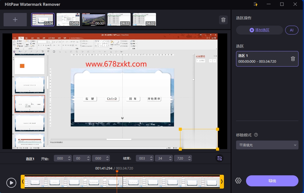This screenshot has height=193, width=304.
Task: Decrease the end seconds value 34
Action: pos(170,160)
